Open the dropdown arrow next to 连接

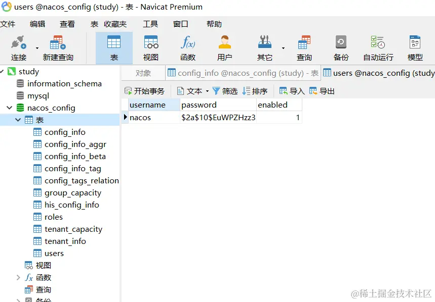(37, 48)
